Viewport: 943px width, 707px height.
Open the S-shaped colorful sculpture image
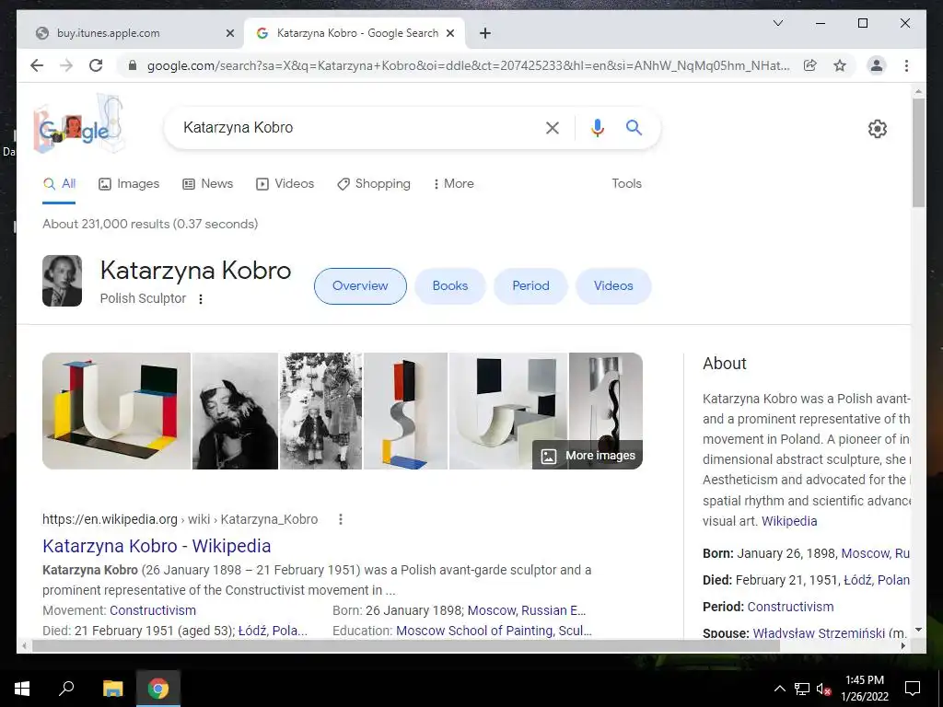405,411
